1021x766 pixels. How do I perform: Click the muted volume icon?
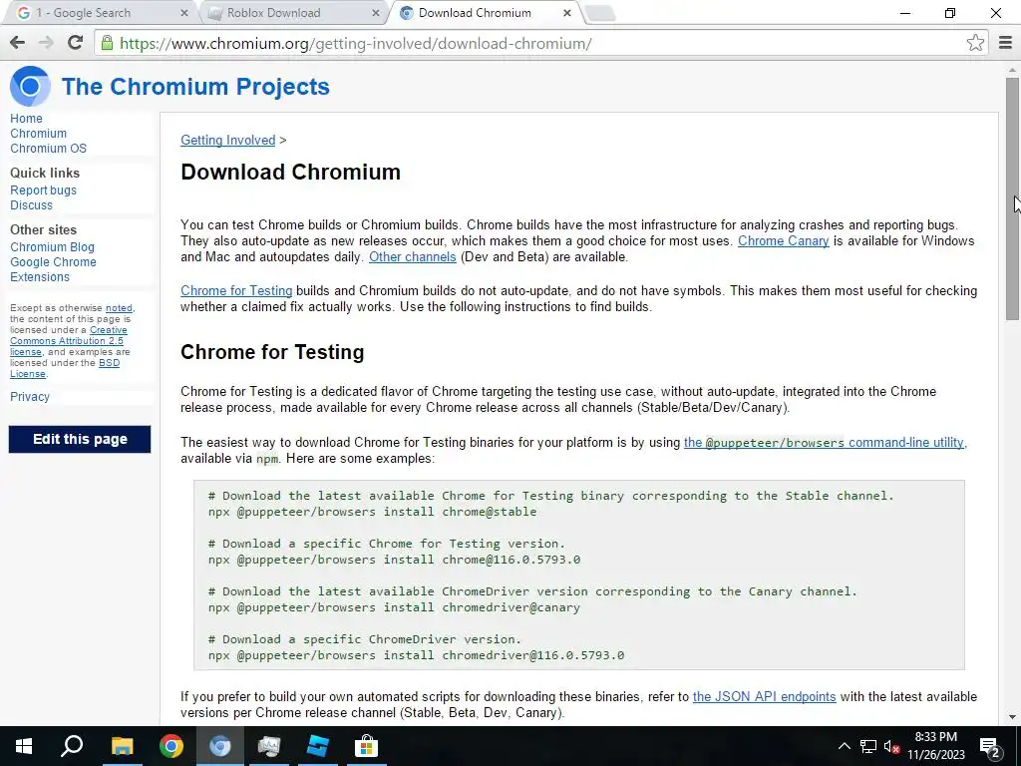(x=891, y=746)
